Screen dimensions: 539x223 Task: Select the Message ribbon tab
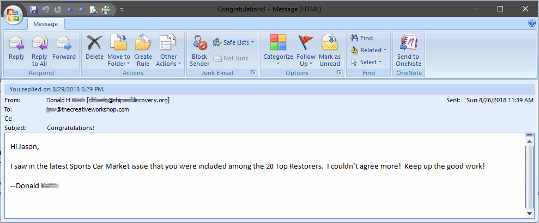(x=46, y=24)
